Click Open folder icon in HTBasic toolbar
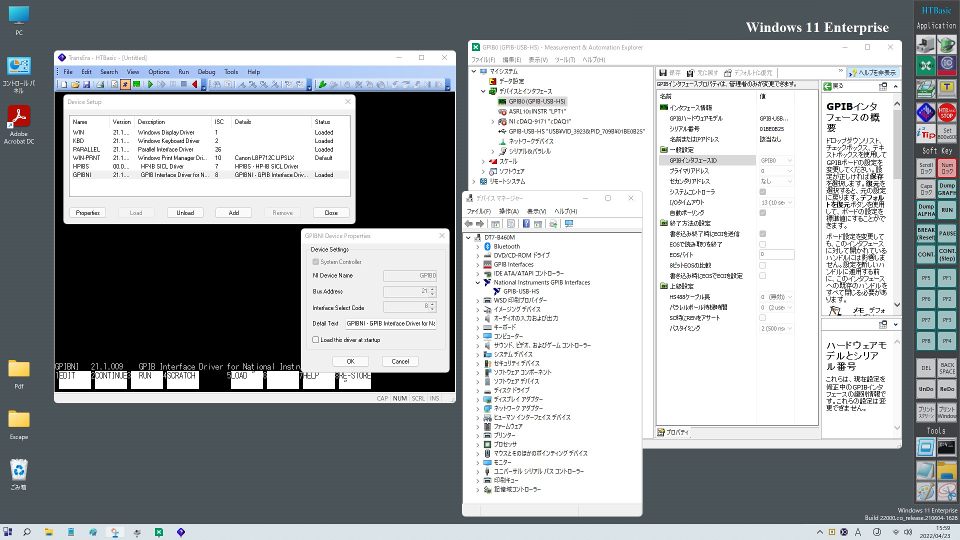Image resolution: width=960 pixels, height=540 pixels. (x=75, y=84)
